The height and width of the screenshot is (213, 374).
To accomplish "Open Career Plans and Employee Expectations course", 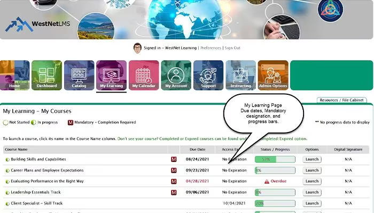I will [x=47, y=170].
